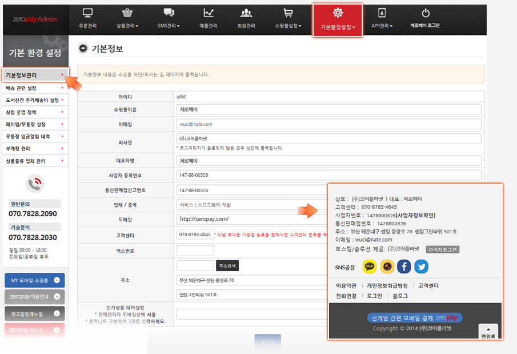Click the 쇼핑몰설정 cart icon
The image size is (517, 354).
coord(288,13)
